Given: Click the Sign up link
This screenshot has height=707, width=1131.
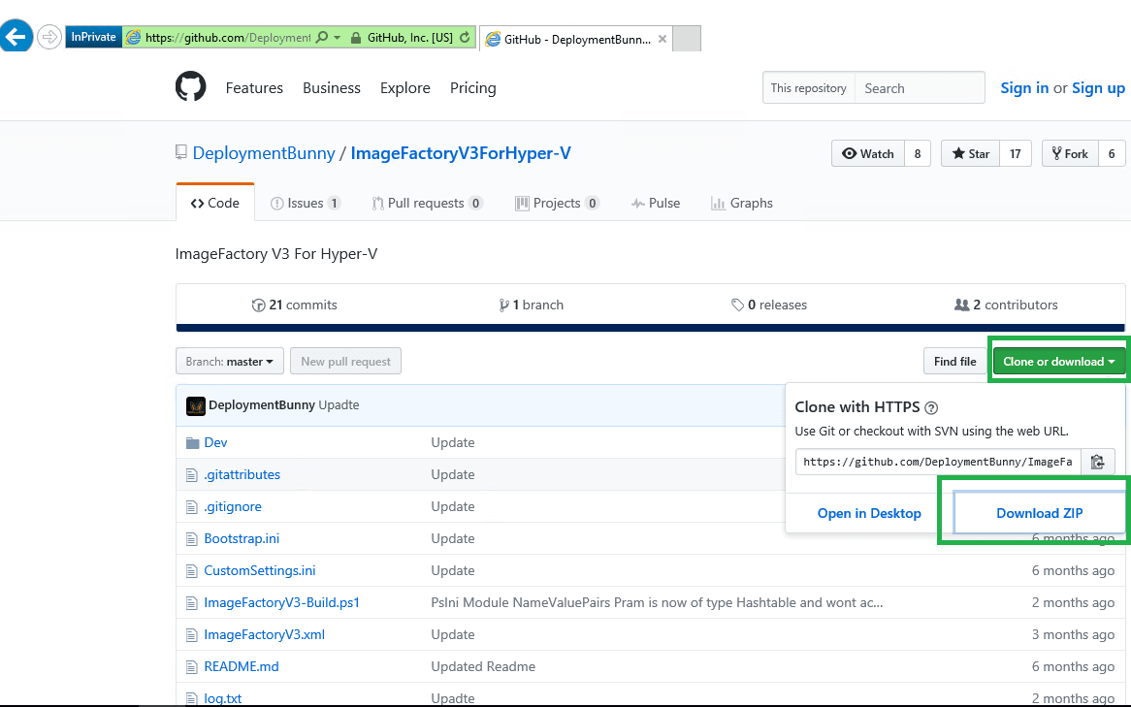Looking at the screenshot, I should tap(1099, 88).
